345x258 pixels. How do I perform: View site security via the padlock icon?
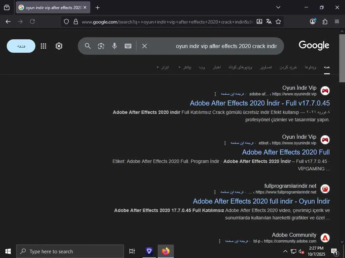pos(76,21)
